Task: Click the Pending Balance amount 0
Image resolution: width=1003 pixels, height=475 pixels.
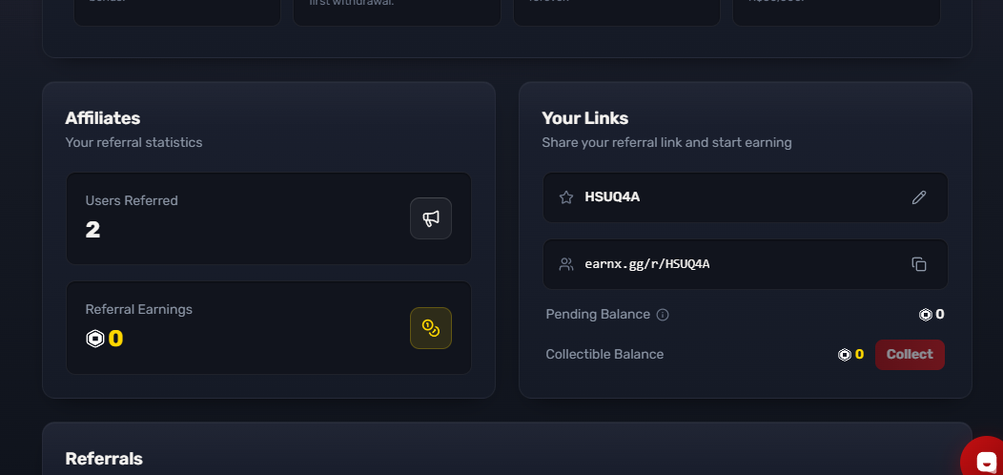Action: pyautogui.click(x=940, y=315)
